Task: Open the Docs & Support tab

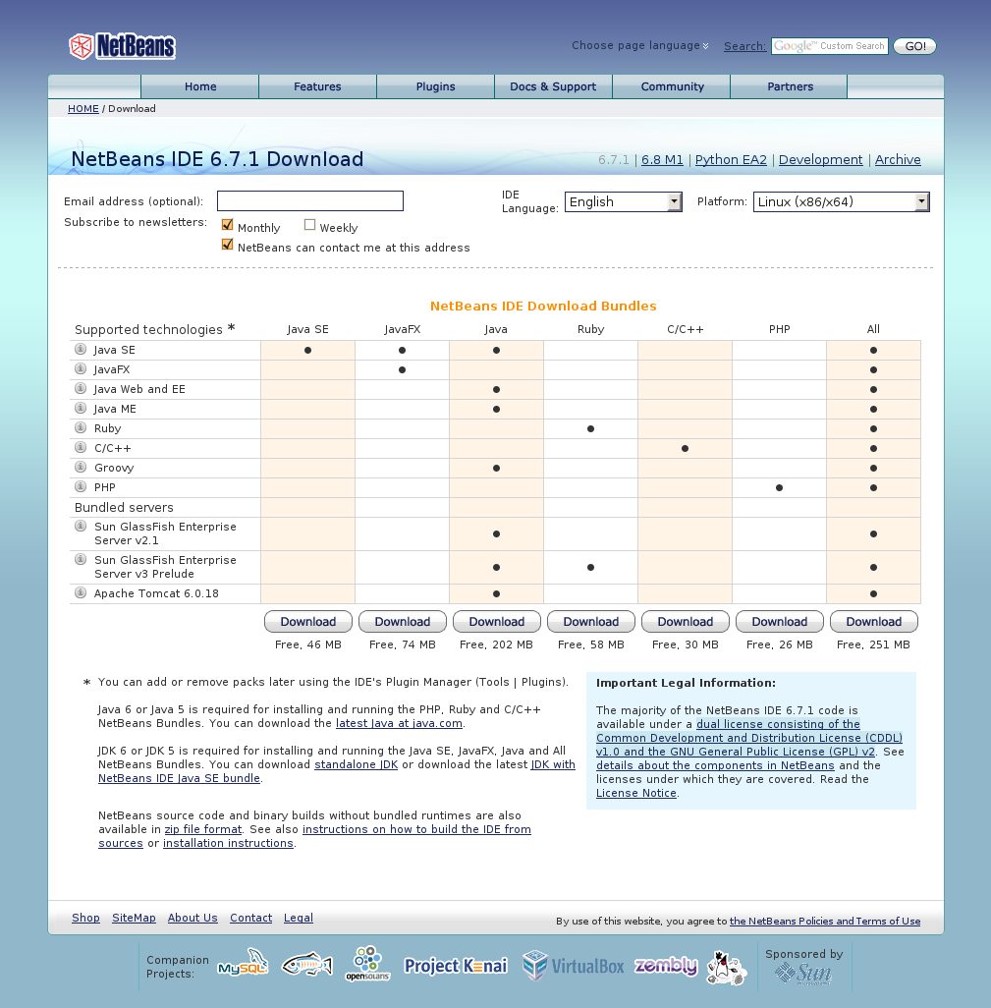Action: point(553,86)
